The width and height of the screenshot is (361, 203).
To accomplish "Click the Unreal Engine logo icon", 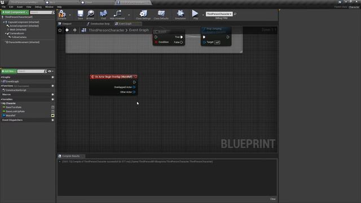I will 2,2.
